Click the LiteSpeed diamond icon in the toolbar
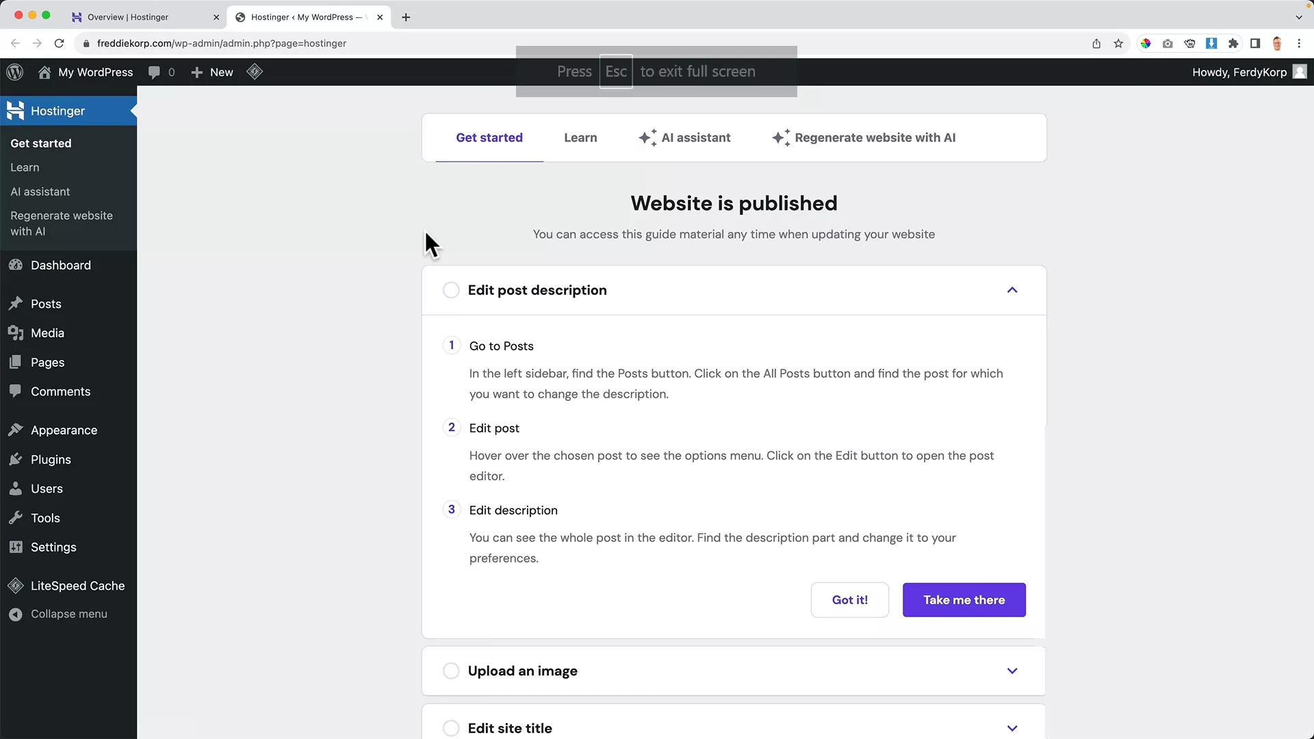Screen dimensions: 1314x739 point(255,72)
